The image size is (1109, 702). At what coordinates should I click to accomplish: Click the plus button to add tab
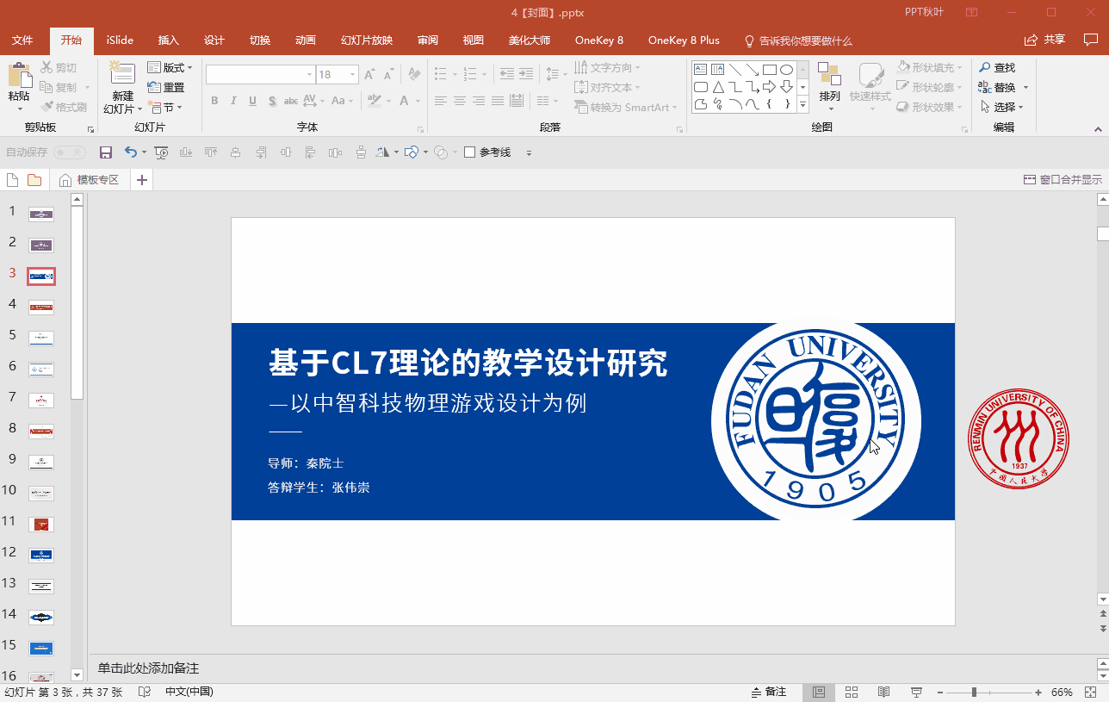click(143, 180)
